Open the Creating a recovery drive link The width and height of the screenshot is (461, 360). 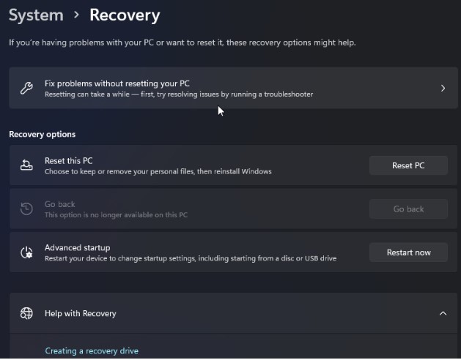point(92,351)
